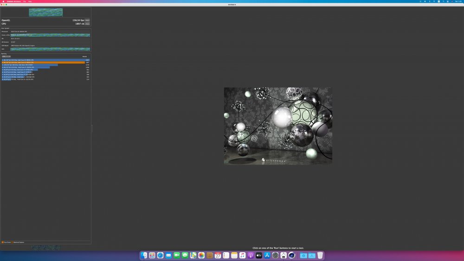Click the Cinebench sphere icon in dock
Screen dimensions: 464x261
tap(292, 255)
